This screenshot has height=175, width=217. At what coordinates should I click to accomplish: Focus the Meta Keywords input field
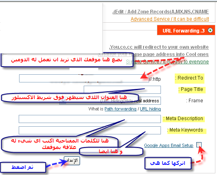pos(90,130)
